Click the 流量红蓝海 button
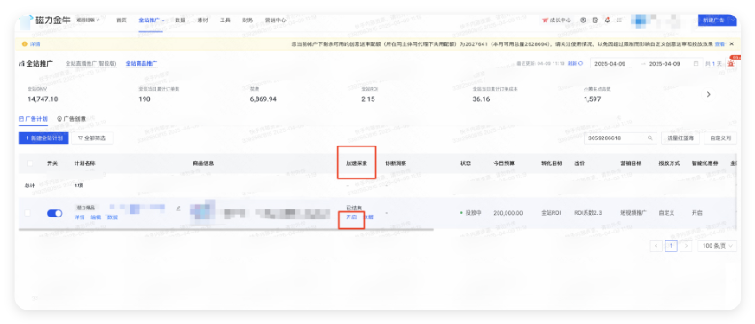This screenshot has height=324, width=755. [680, 138]
